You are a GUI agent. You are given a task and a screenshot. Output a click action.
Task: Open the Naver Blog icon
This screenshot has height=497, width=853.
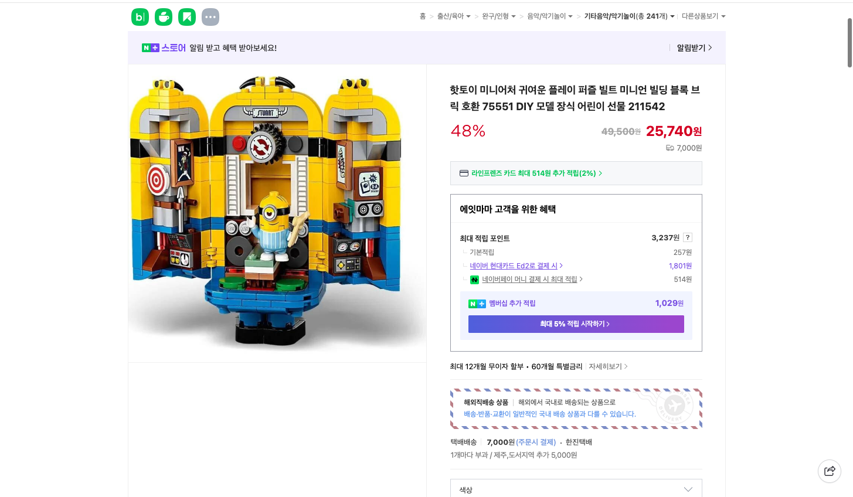pyautogui.click(x=140, y=16)
